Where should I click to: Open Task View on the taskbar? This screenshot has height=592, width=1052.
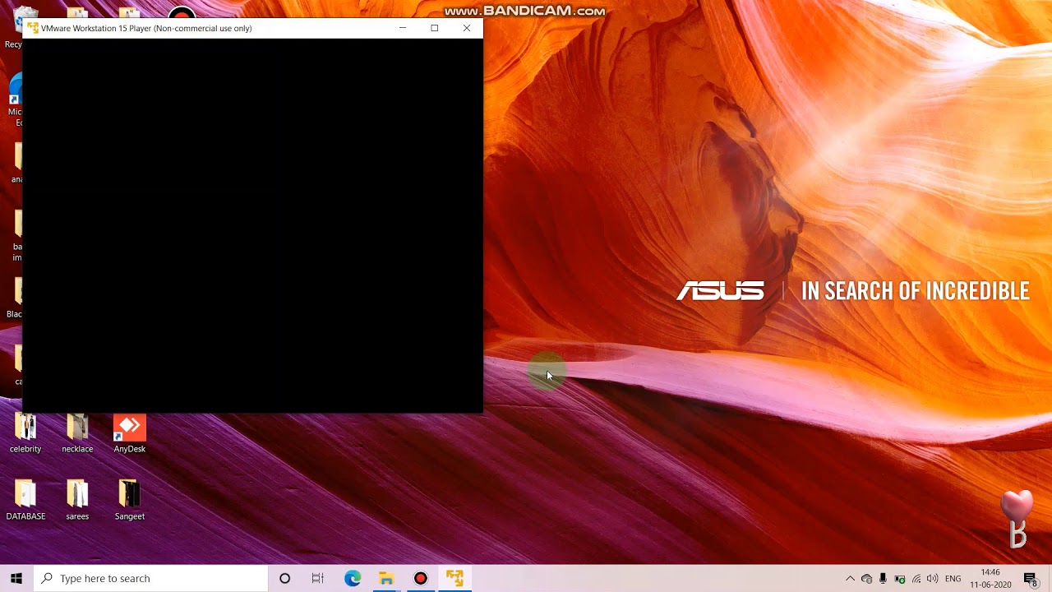[x=318, y=578]
